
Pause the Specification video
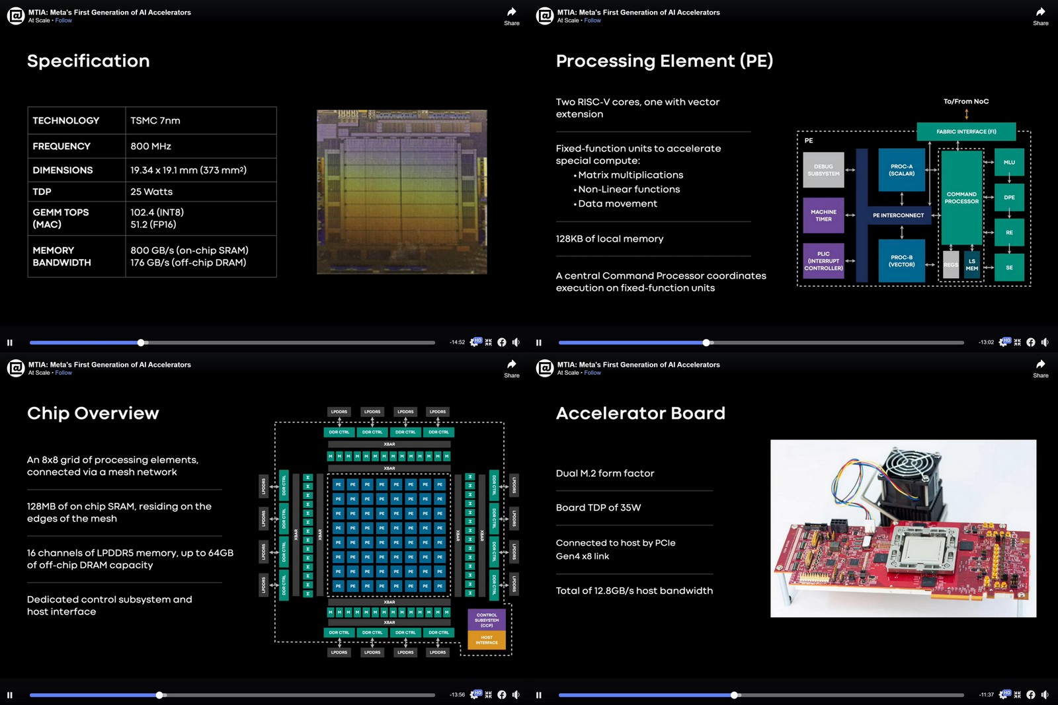point(10,342)
